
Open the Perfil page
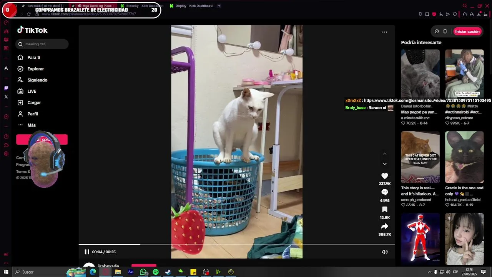[x=33, y=114]
